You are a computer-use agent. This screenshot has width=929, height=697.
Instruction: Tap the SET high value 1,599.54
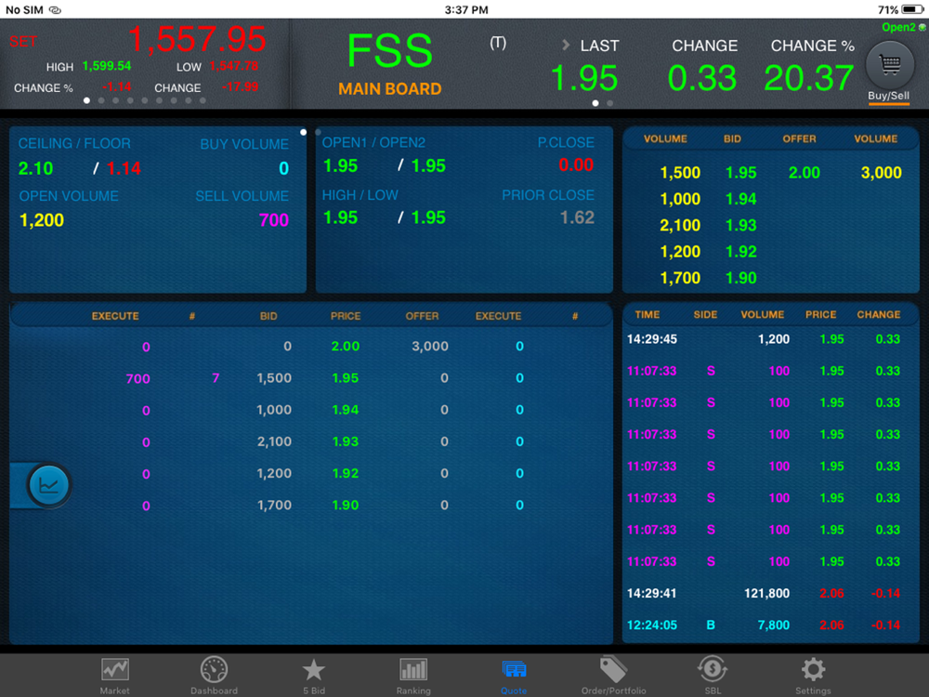coord(107,66)
